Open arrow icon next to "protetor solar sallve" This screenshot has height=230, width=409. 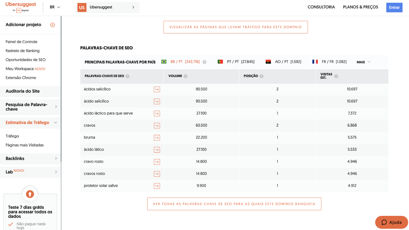point(157,186)
